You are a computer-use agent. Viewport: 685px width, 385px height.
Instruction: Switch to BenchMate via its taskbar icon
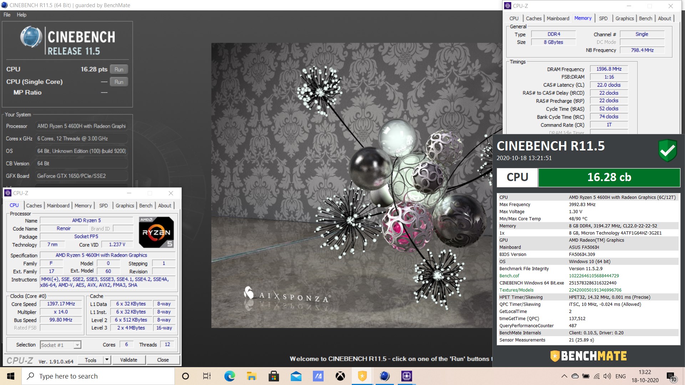point(362,376)
